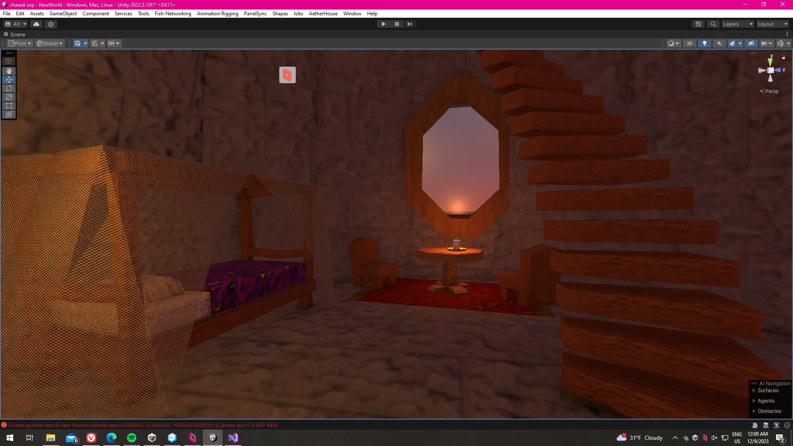The width and height of the screenshot is (793, 446).
Task: Select the Rect transform tool
Action: coord(9,106)
